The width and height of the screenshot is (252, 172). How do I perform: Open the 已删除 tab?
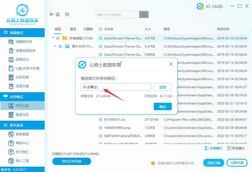[88, 29]
